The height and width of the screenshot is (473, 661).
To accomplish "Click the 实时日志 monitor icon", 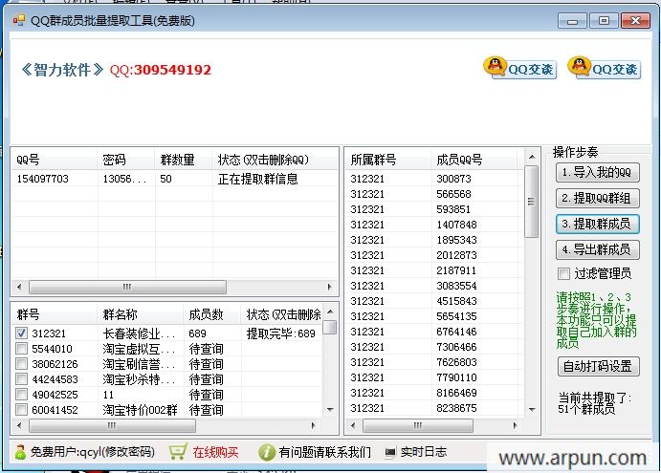I will coord(390,452).
